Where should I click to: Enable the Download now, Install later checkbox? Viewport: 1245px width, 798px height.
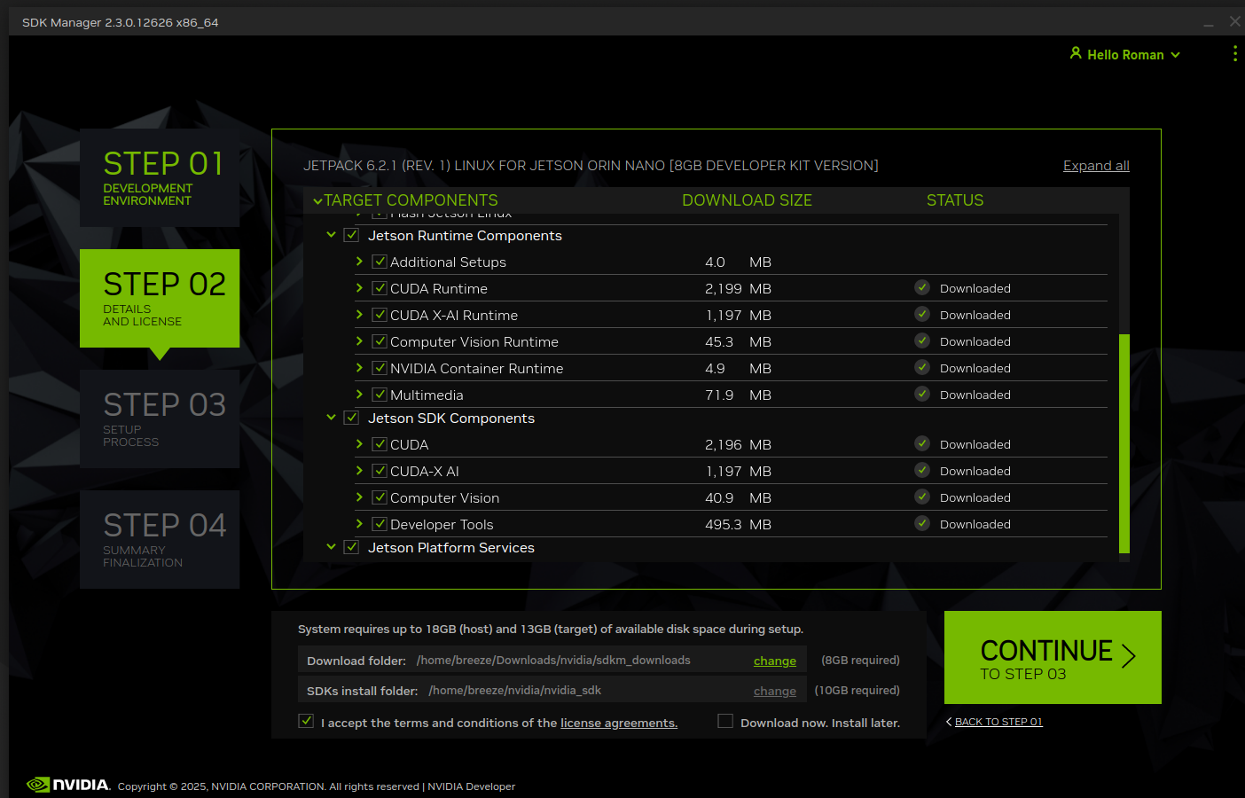(725, 722)
